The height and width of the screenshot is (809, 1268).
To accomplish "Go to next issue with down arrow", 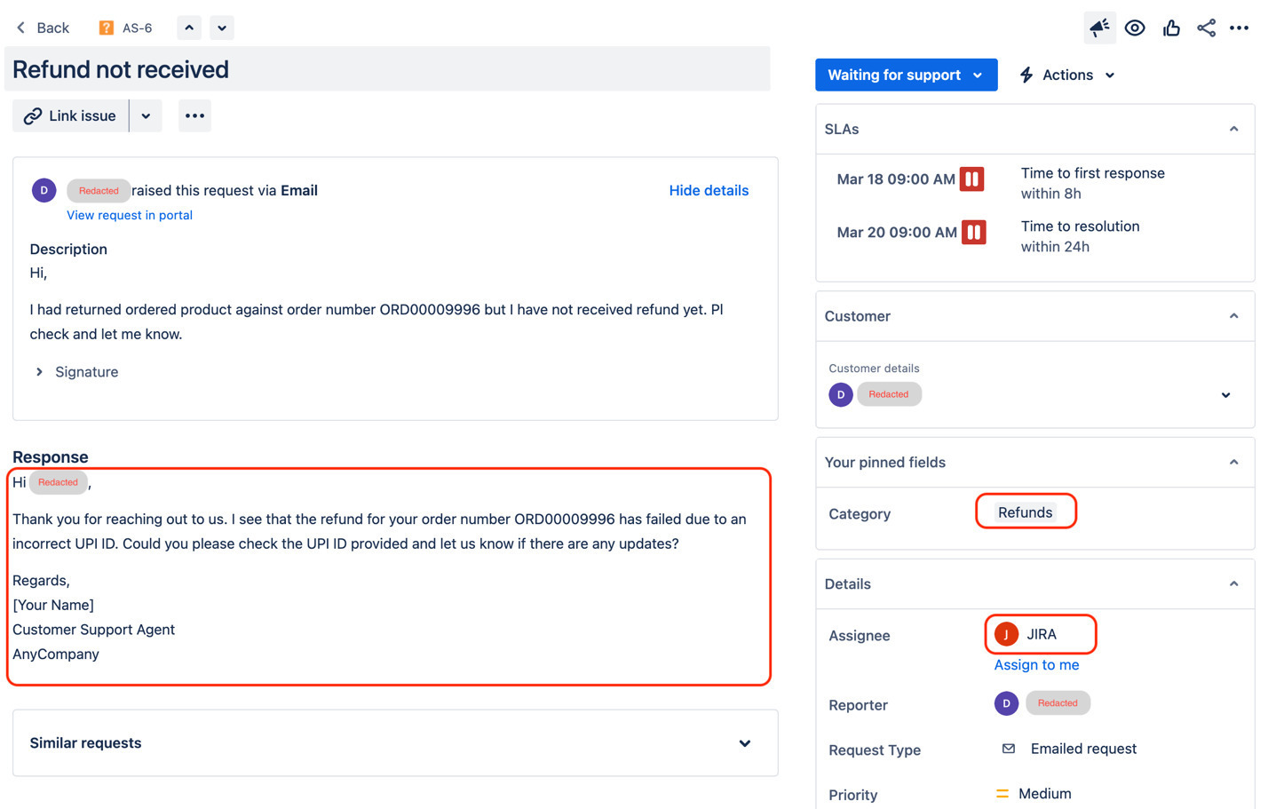I will pyautogui.click(x=222, y=28).
